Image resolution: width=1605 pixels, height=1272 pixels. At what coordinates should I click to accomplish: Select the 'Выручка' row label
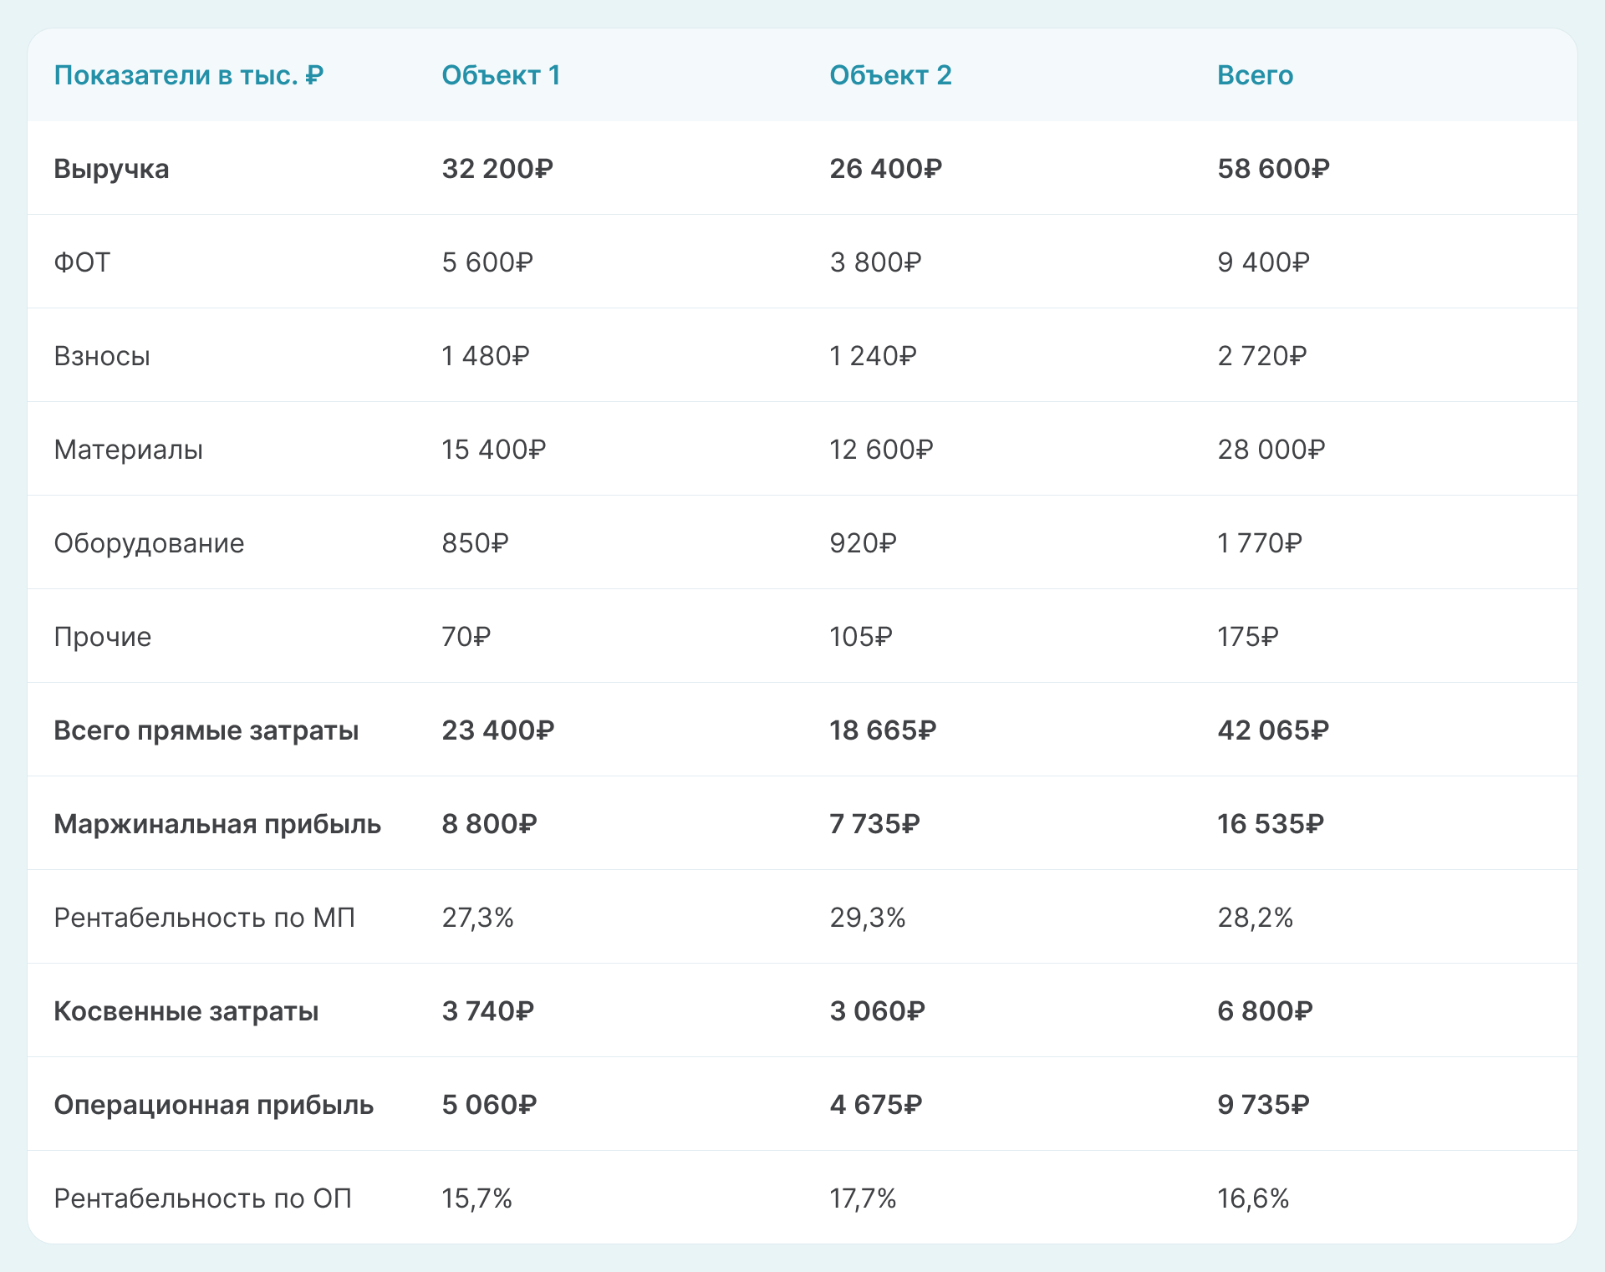tap(111, 169)
